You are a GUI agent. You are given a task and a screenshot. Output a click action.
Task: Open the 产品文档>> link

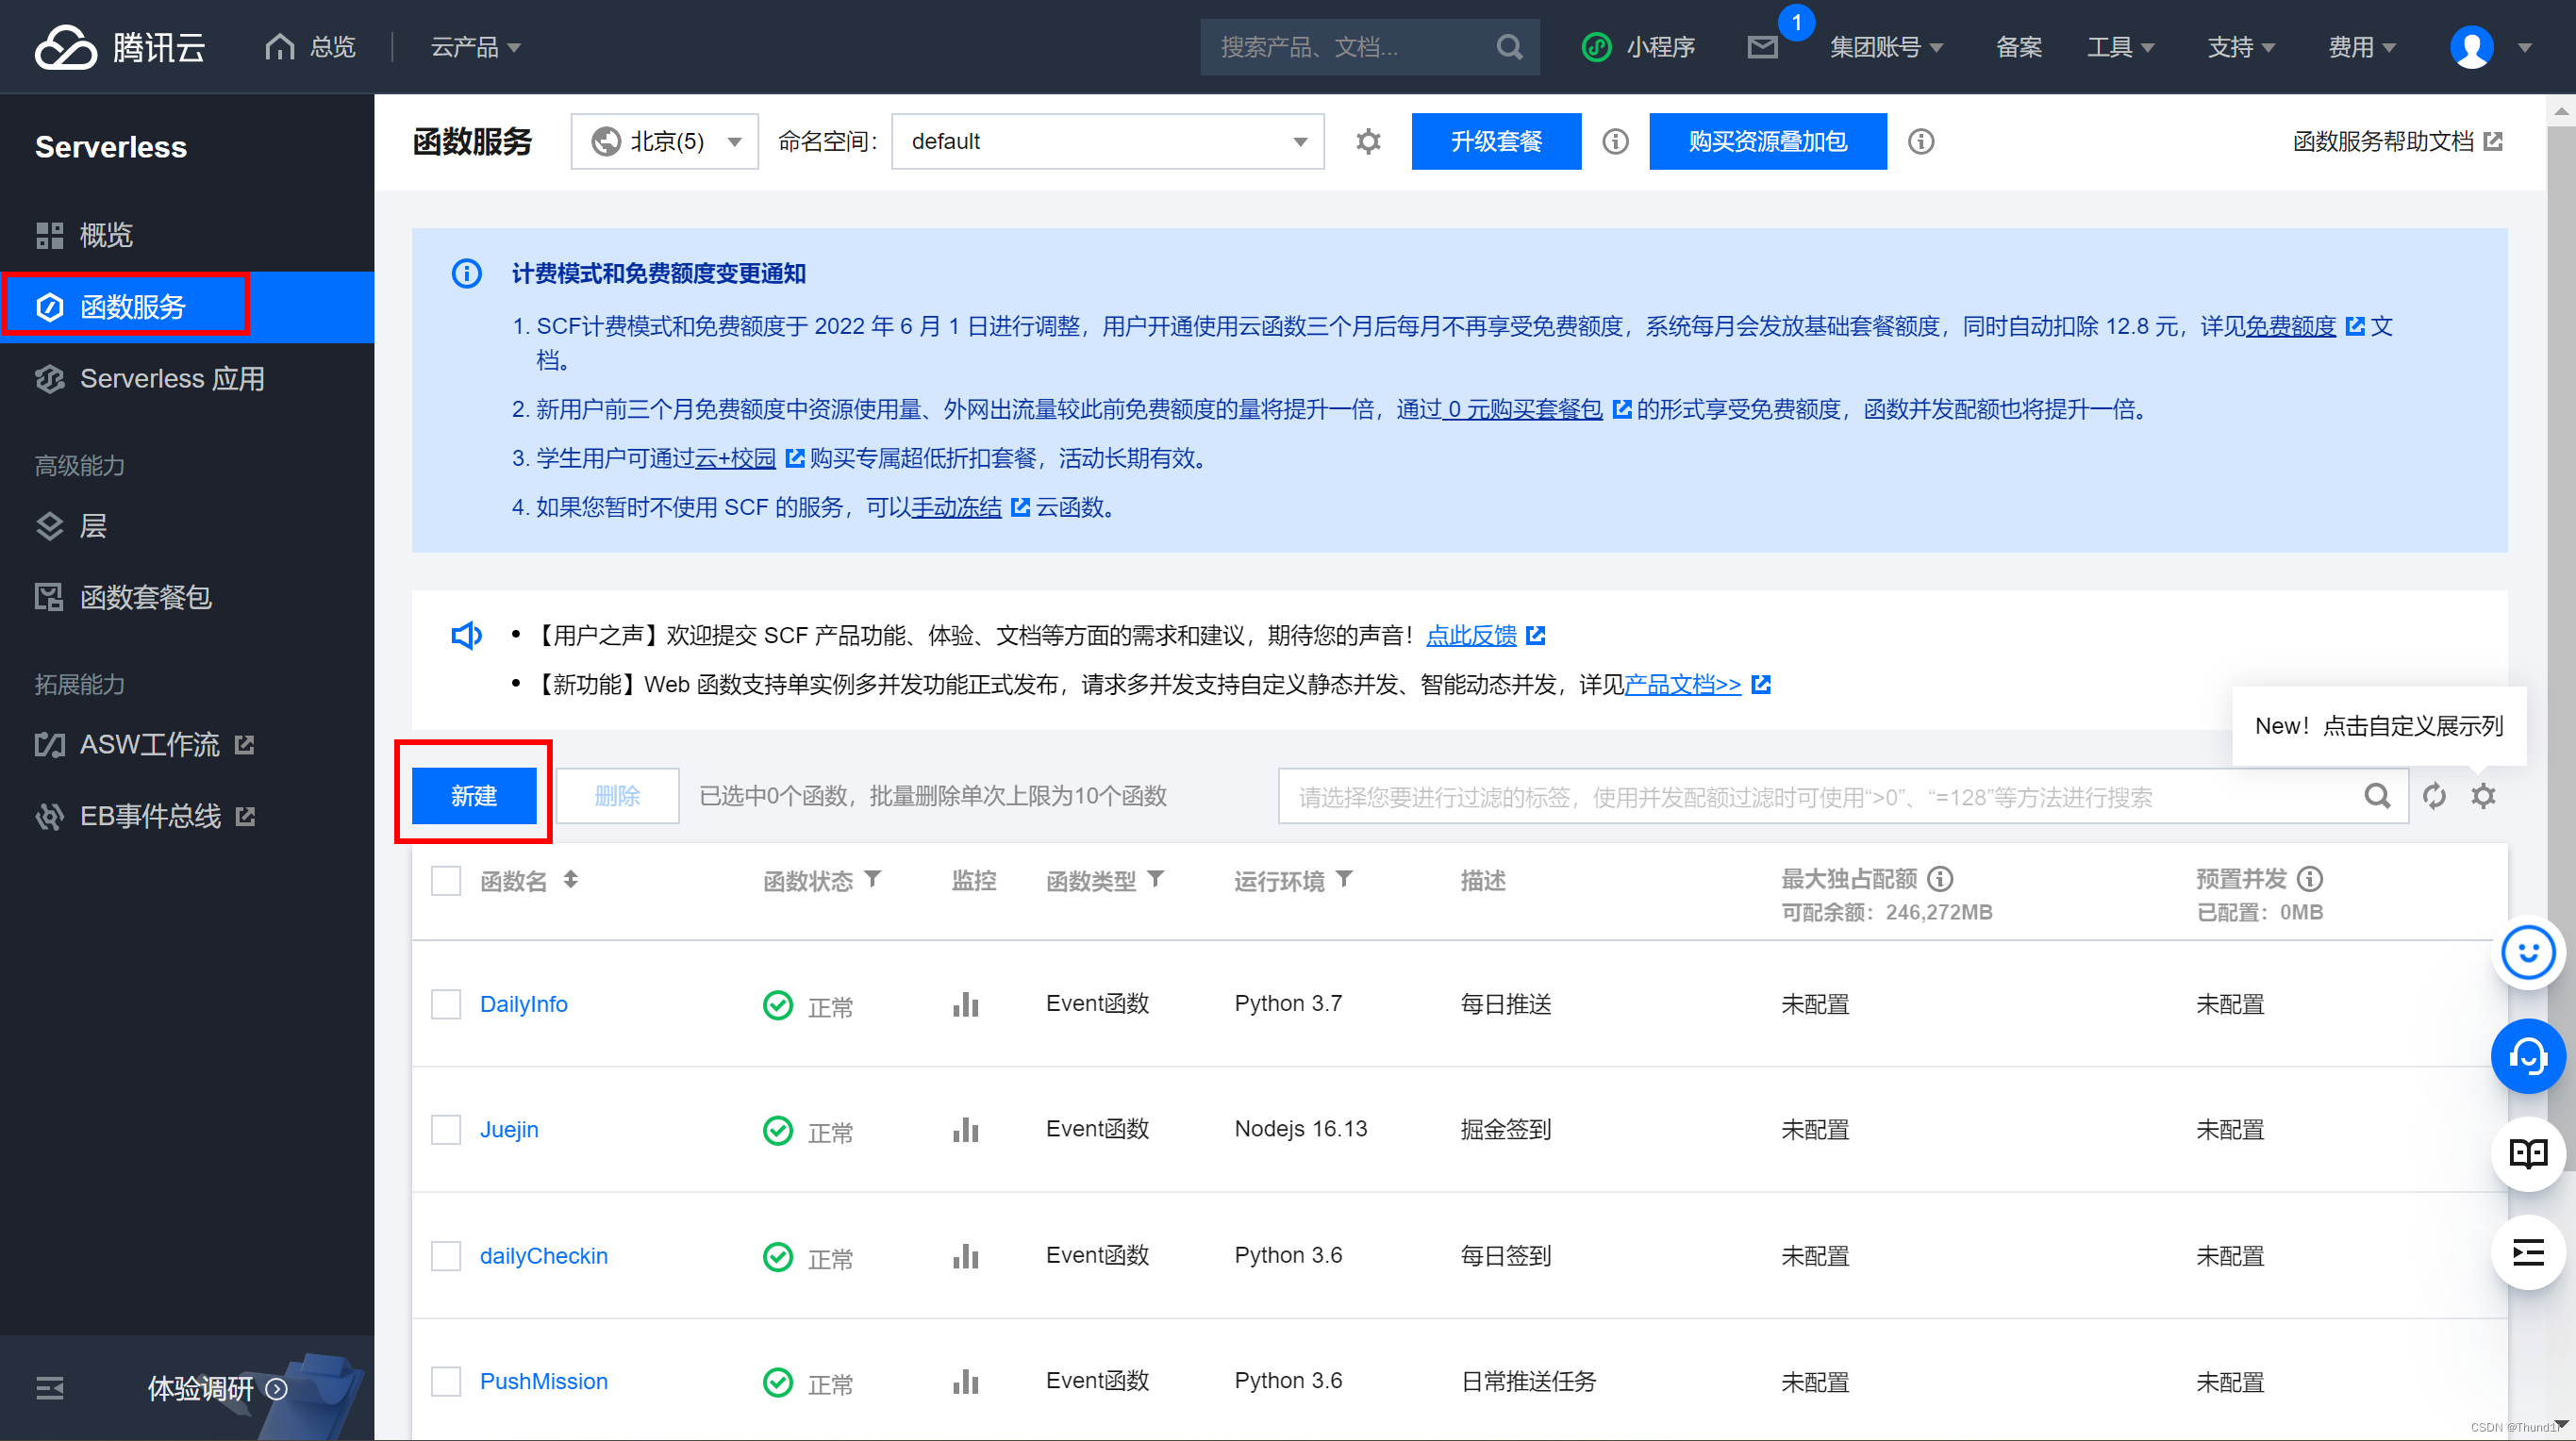coord(1682,684)
